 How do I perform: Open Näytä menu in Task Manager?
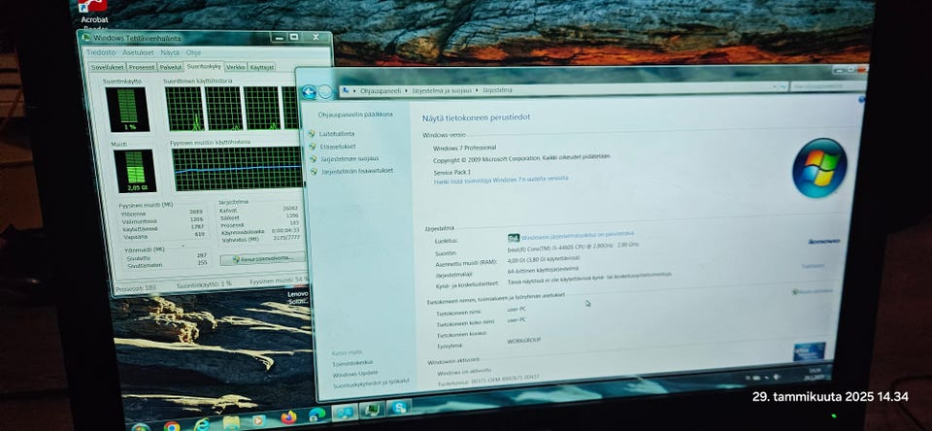point(170,53)
